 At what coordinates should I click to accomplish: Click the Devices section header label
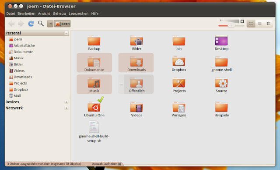(12, 102)
